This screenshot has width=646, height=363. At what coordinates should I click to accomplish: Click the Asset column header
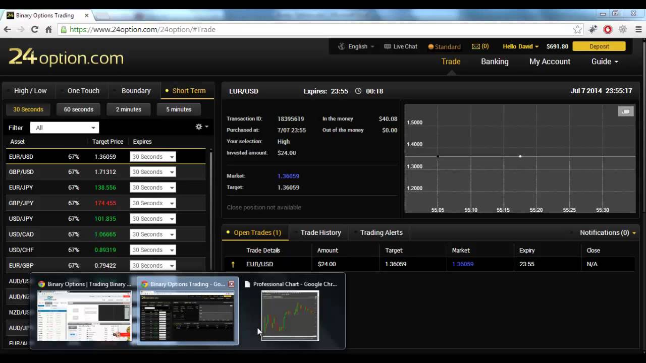17,142
